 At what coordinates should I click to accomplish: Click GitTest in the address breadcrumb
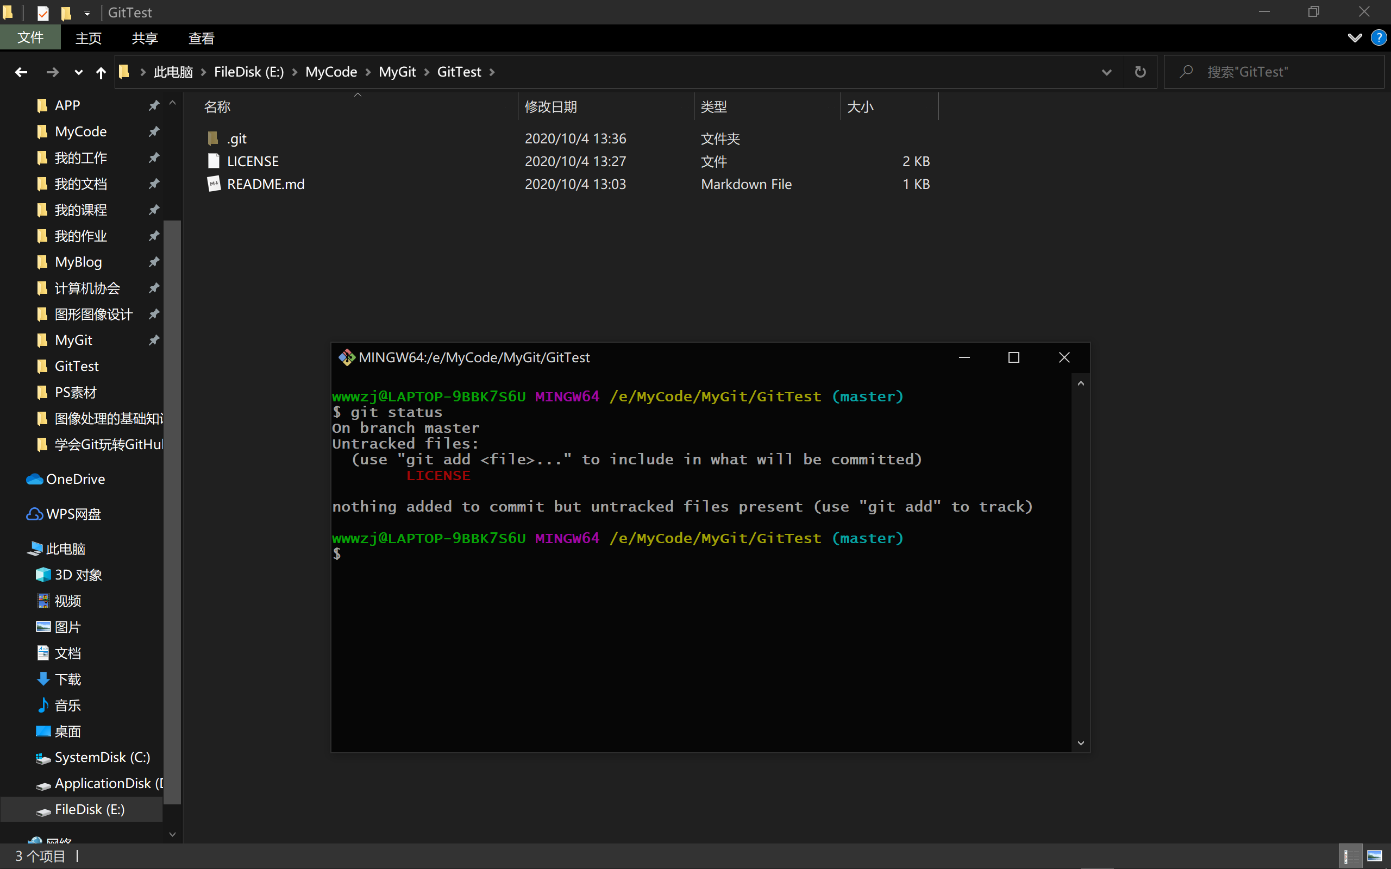(459, 72)
